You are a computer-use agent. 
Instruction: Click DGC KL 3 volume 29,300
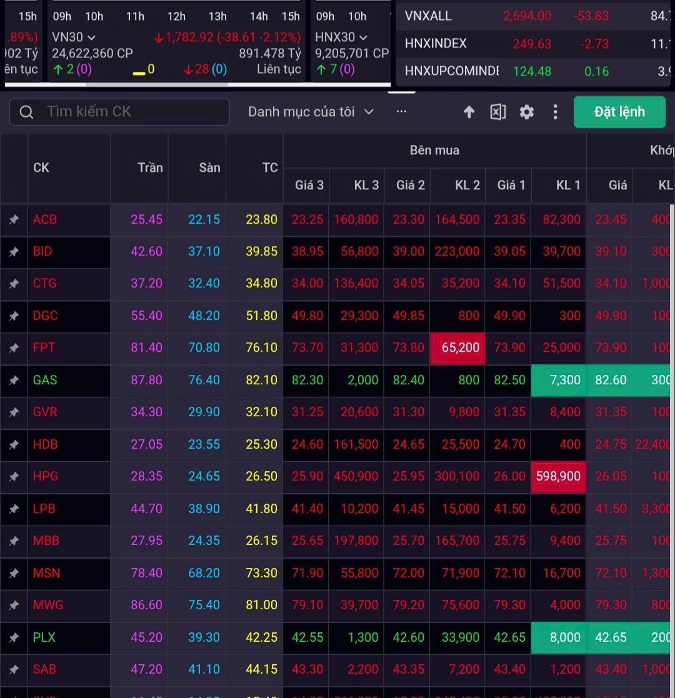coord(359,316)
